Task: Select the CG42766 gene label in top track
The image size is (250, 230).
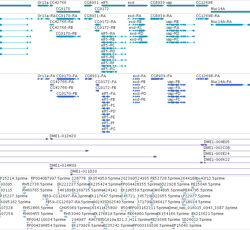Action: pos(58,3)
